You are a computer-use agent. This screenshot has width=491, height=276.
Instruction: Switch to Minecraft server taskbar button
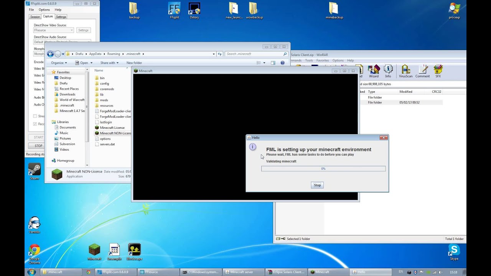pyautogui.click(x=243, y=272)
